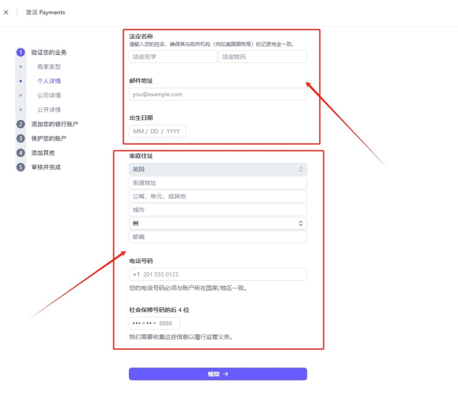Click the step 4 icon for 添加其他

pyautogui.click(x=21, y=152)
